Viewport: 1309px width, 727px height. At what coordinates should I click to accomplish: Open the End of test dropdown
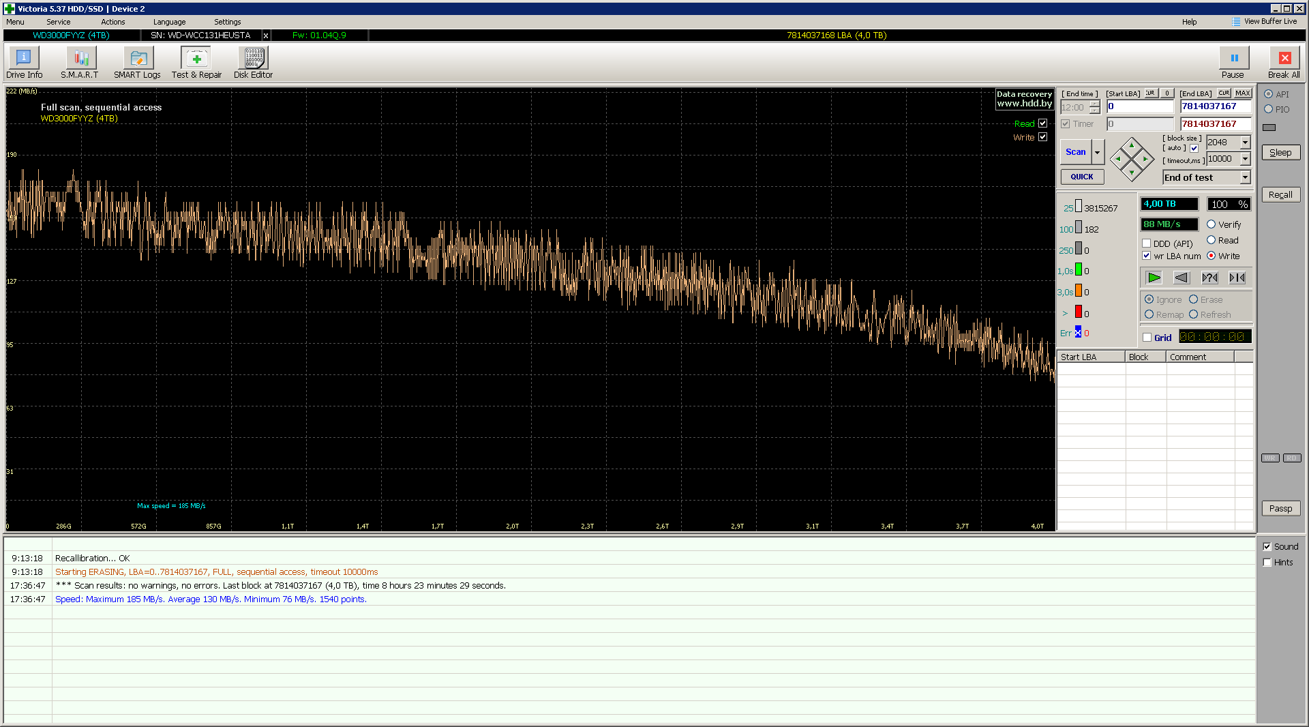1245,177
